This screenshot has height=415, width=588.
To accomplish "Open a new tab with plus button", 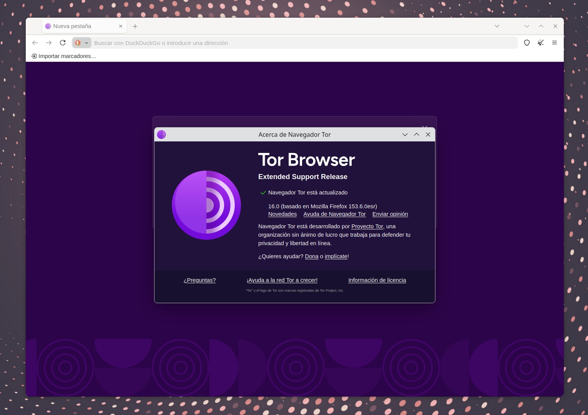I will coord(135,26).
